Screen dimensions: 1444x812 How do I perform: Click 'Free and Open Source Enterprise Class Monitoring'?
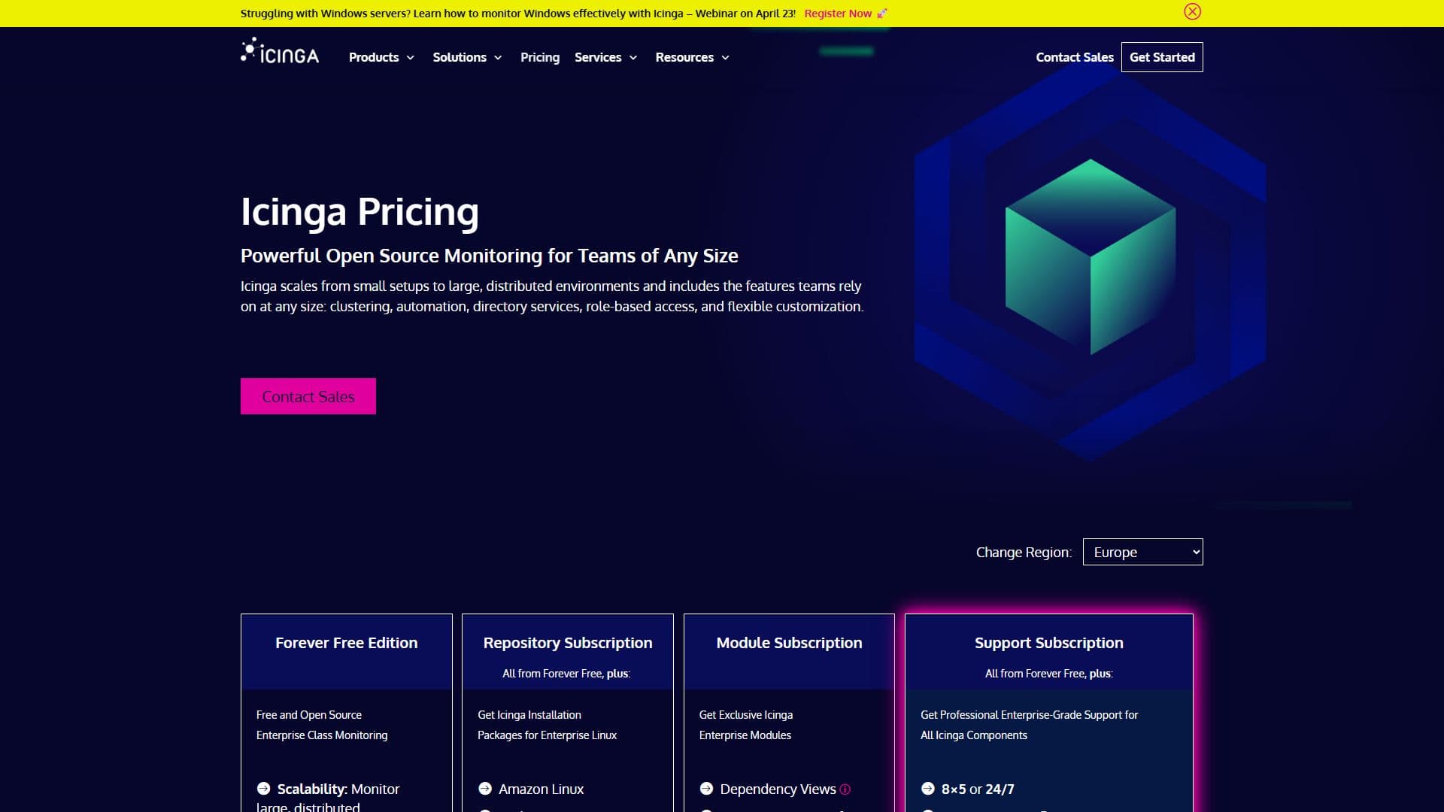coord(322,725)
